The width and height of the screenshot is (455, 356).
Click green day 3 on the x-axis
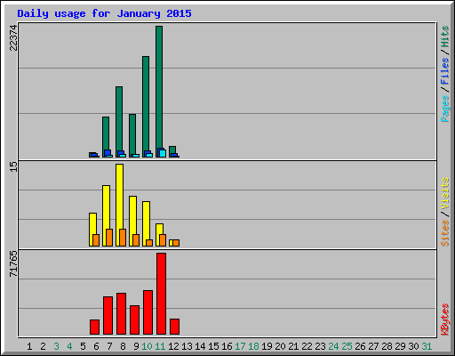[56, 346]
